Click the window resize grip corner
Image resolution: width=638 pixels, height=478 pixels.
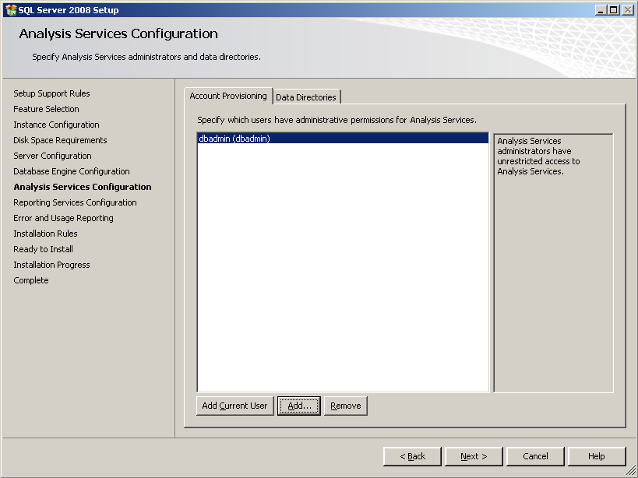[630, 470]
